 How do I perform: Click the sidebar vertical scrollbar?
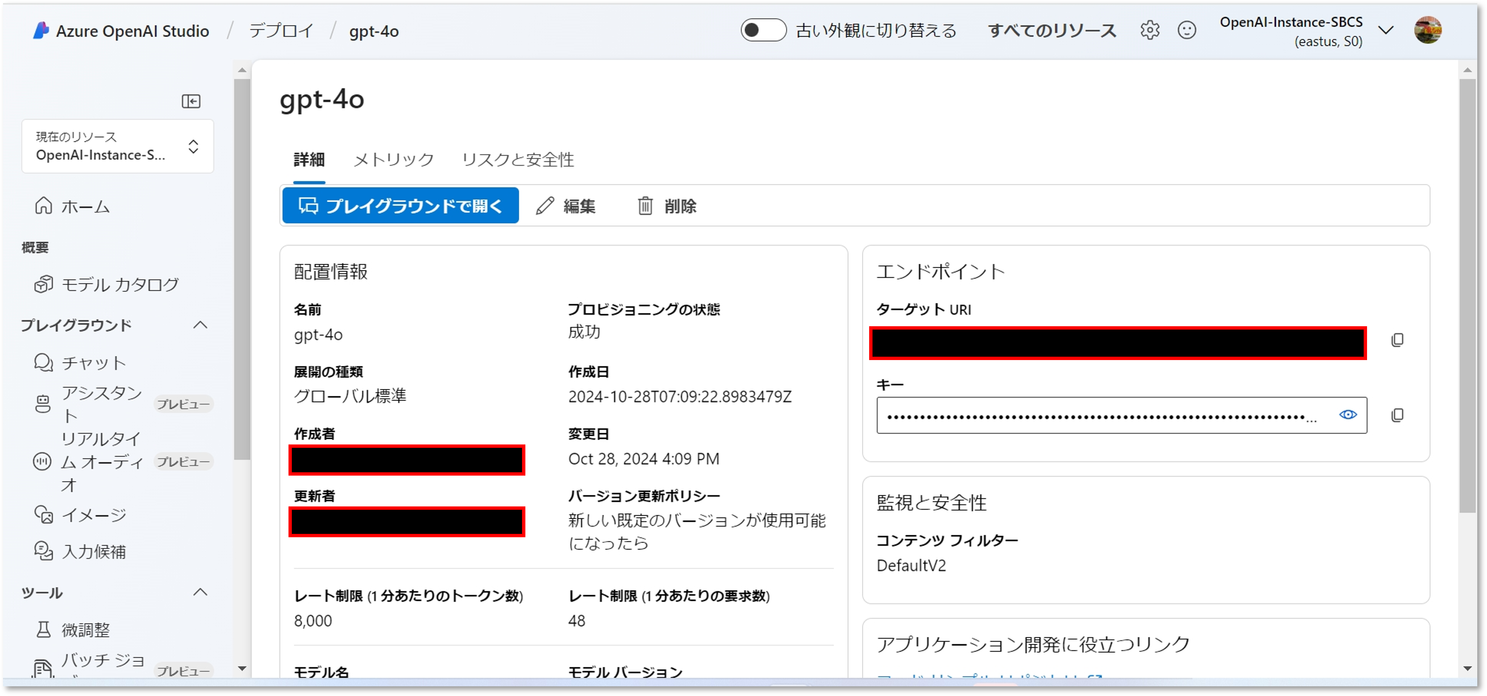(242, 270)
